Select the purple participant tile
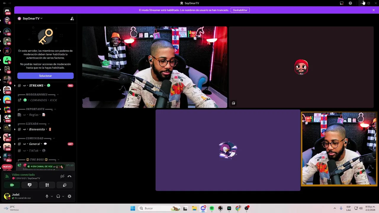Viewport: 379px width, 213px height. [x=228, y=150]
